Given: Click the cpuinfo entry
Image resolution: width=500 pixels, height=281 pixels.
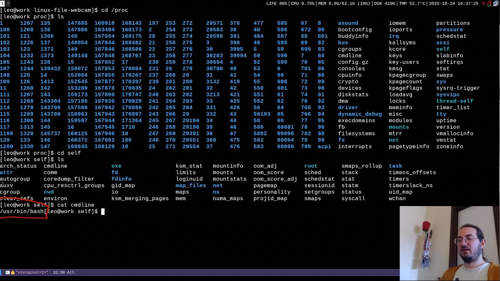Looking at the screenshot, I should tap(350, 75).
